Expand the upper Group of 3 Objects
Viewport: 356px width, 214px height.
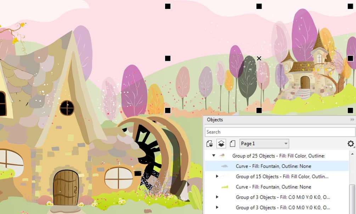tap(217, 197)
